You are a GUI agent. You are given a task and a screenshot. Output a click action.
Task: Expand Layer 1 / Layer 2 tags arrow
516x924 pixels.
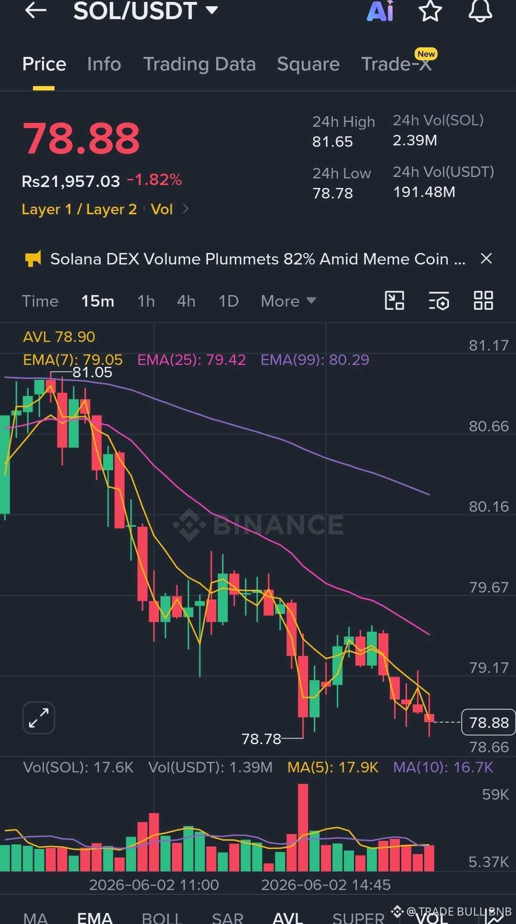coord(186,209)
